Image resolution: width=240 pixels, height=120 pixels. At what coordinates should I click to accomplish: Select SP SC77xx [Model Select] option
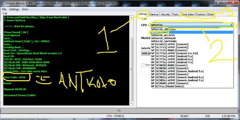(192, 86)
